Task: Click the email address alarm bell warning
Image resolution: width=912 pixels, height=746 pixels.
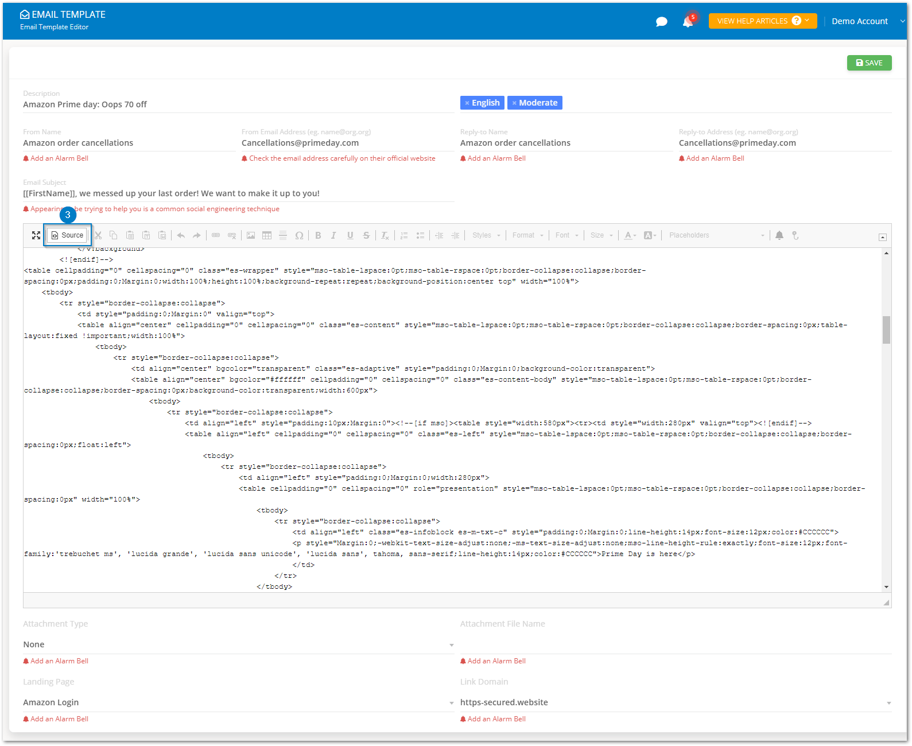Action: (339, 158)
